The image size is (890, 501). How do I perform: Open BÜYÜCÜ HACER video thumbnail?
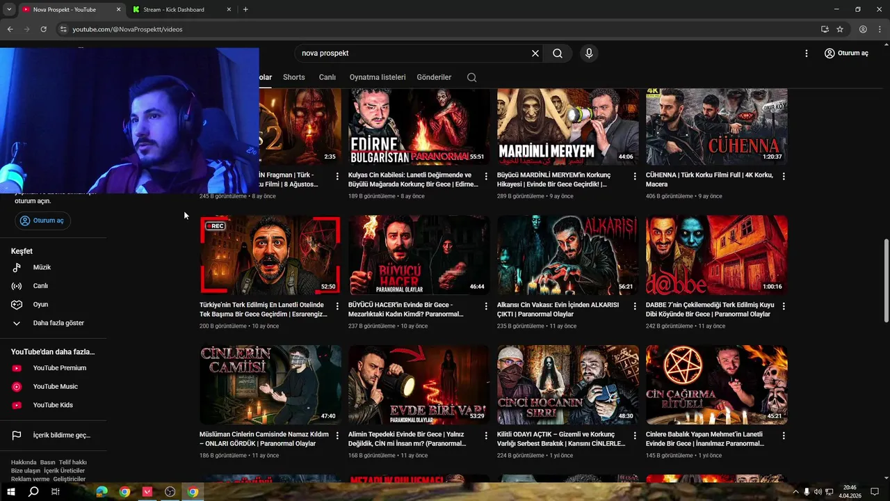pyautogui.click(x=419, y=255)
